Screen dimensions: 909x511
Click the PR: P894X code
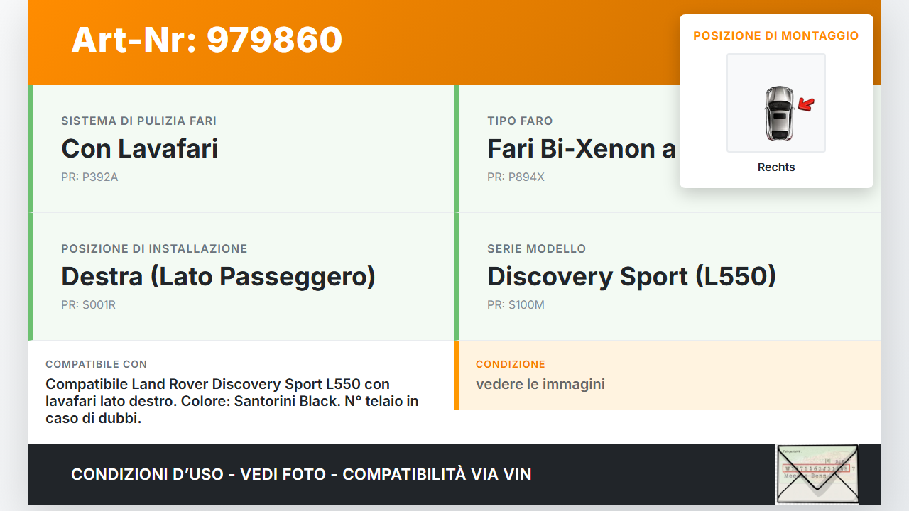[x=516, y=177]
